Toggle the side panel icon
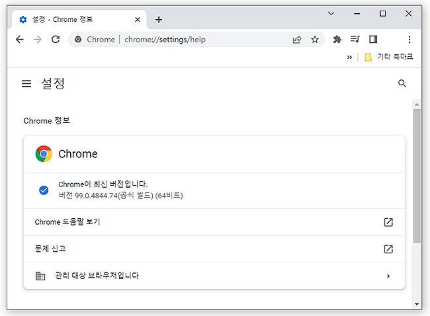 click(x=373, y=40)
